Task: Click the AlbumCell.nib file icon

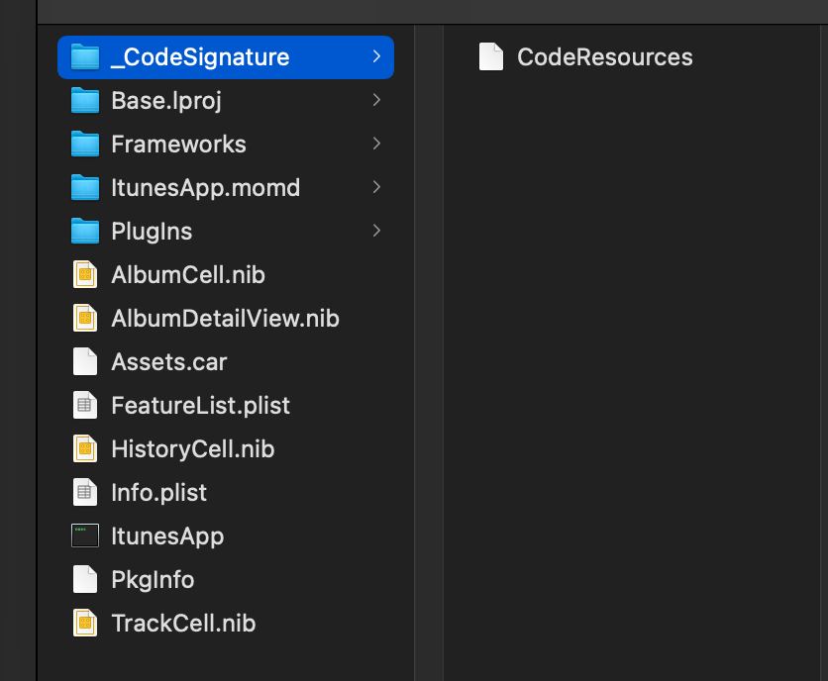Action: pos(85,274)
